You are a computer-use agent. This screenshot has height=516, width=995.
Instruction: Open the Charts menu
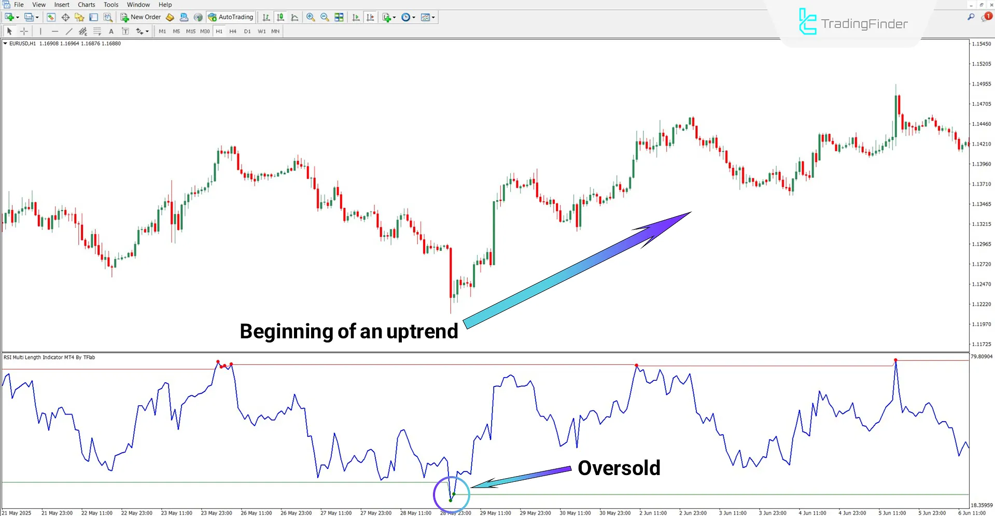click(x=86, y=4)
